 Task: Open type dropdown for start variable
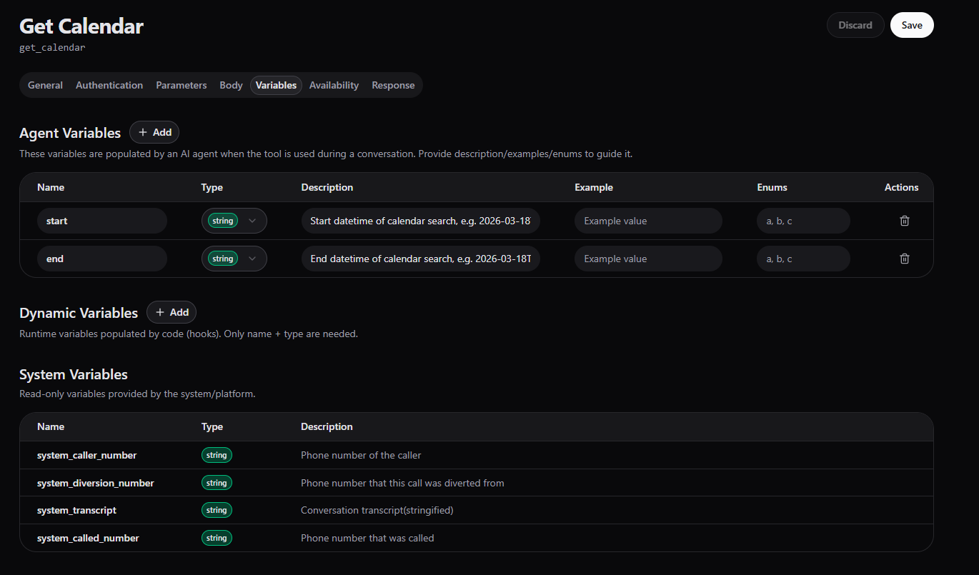tap(234, 221)
